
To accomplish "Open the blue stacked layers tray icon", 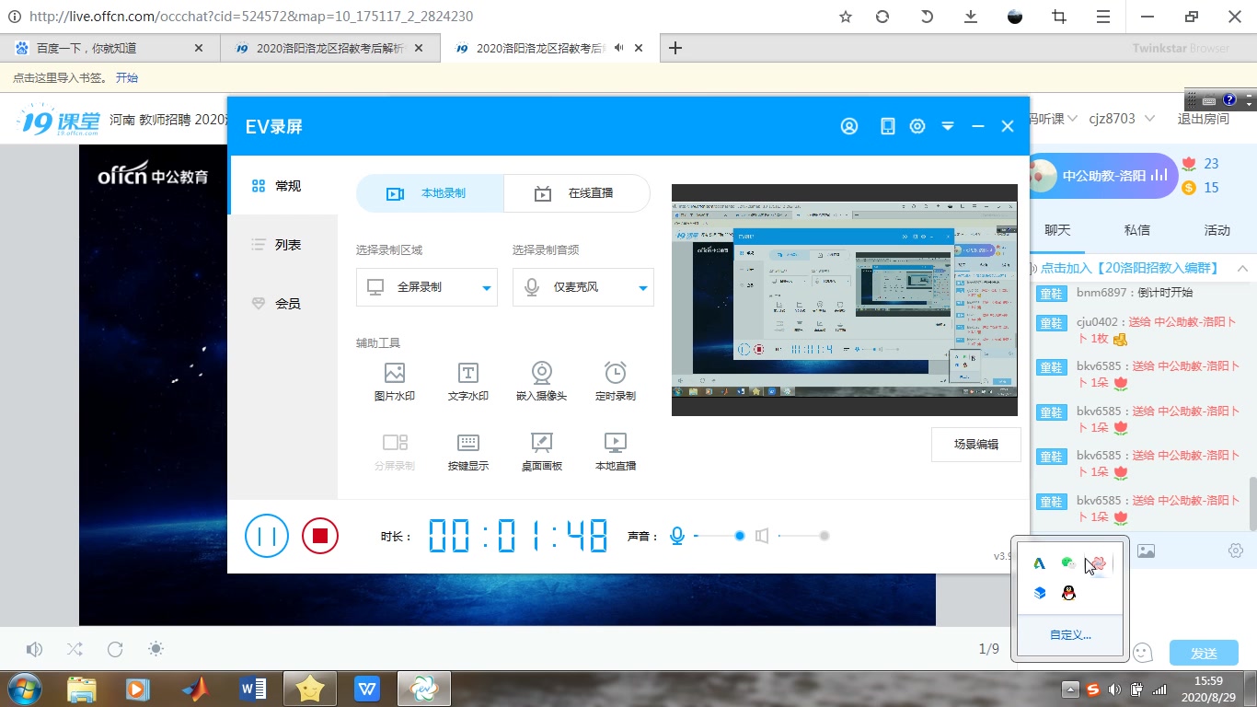I will [1039, 594].
